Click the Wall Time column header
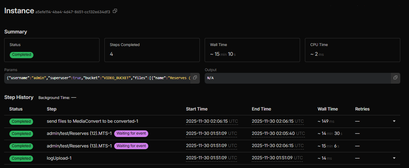The width and height of the screenshot is (409, 168). pyautogui.click(x=328, y=109)
